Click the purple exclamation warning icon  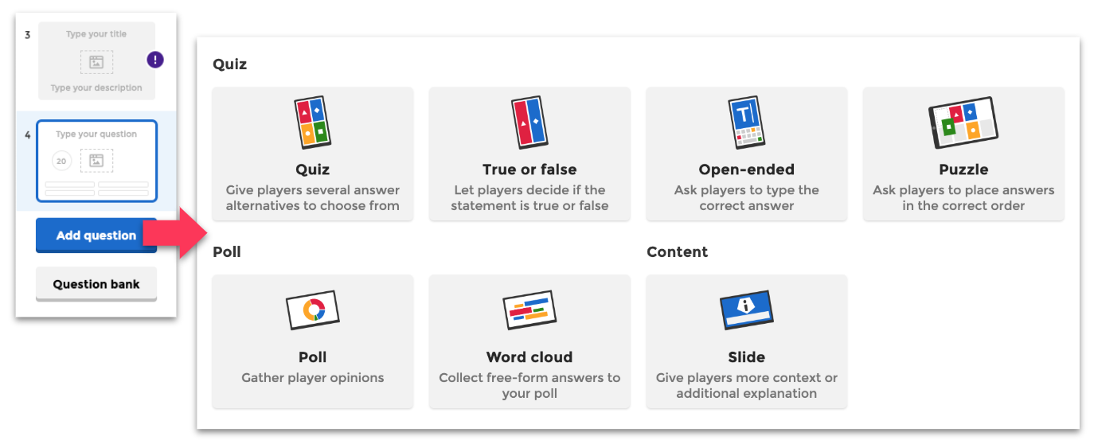(x=156, y=60)
